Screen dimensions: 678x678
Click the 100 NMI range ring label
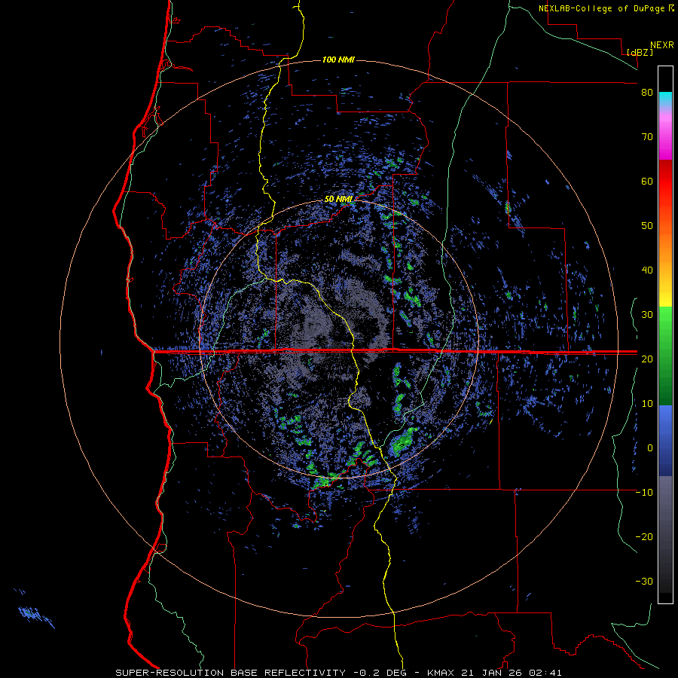click(338, 60)
